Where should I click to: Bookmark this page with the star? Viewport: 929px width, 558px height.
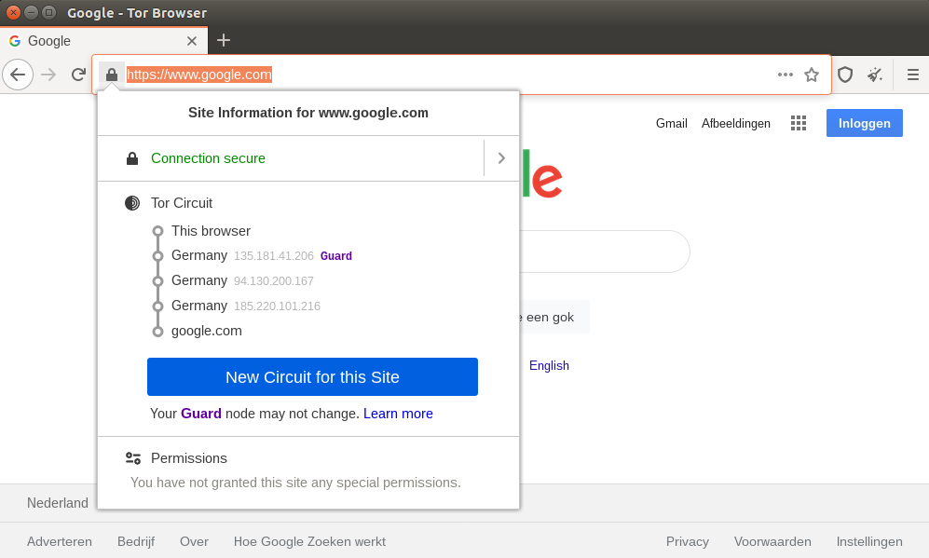pyautogui.click(x=812, y=75)
